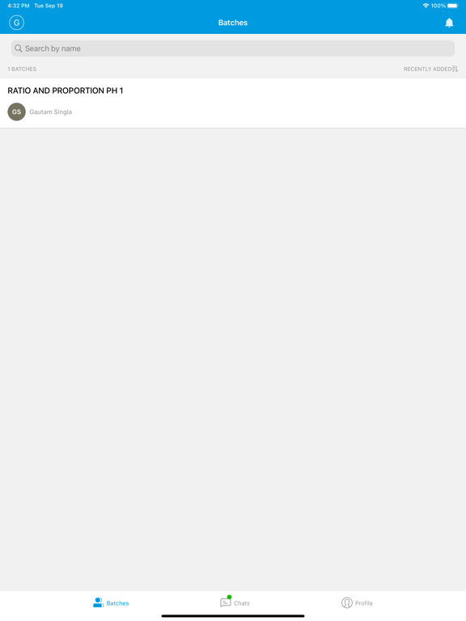Image resolution: width=466 pixels, height=621 pixels.
Task: Click the Batches people icon in bottom bar
Action: coord(98,602)
